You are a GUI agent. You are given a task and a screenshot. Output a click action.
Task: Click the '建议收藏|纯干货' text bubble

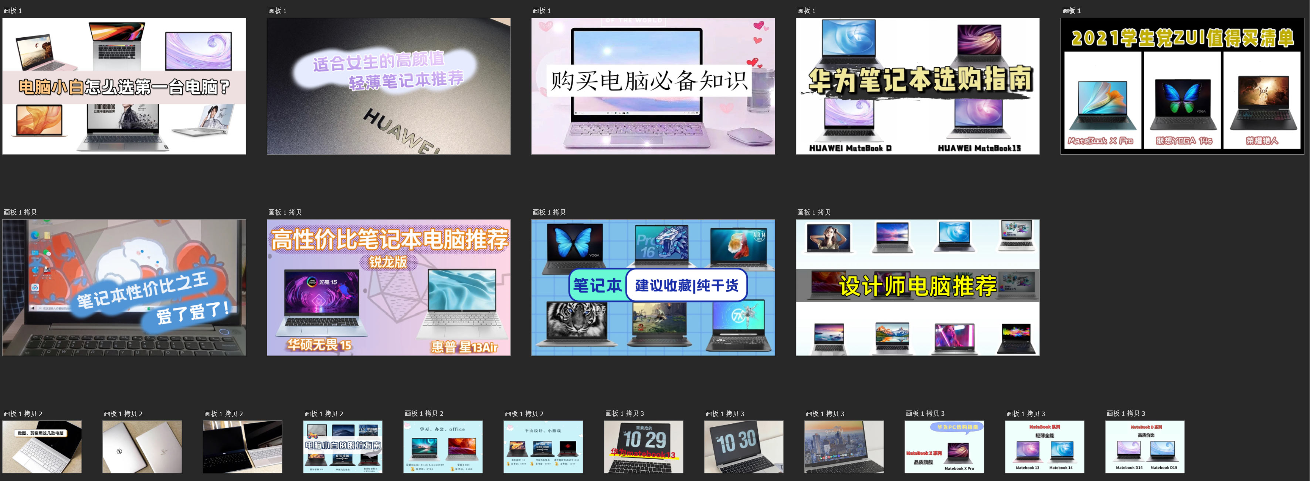pyautogui.click(x=686, y=285)
